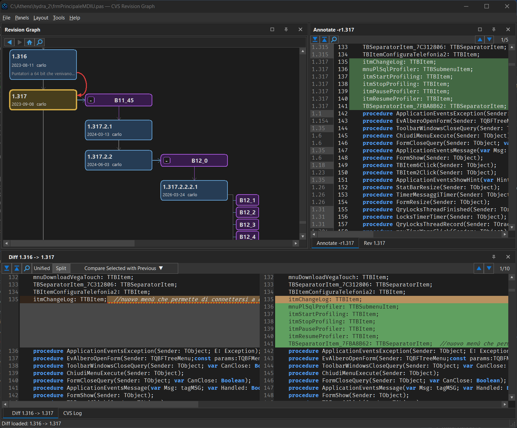Collapse the B11_45 branch node
The width and height of the screenshot is (517, 428).
click(x=91, y=100)
